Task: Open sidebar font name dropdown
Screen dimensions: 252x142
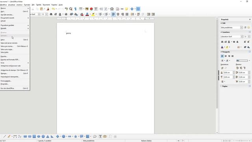Action: pos(242,37)
